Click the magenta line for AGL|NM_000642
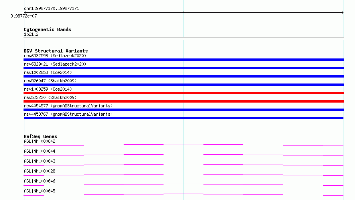The width and height of the screenshot is (355, 200). (183, 145)
